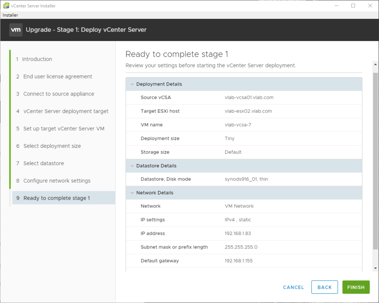Click the vCenter Server Installer app icon
Screen dimensions: 379x303
6,6
